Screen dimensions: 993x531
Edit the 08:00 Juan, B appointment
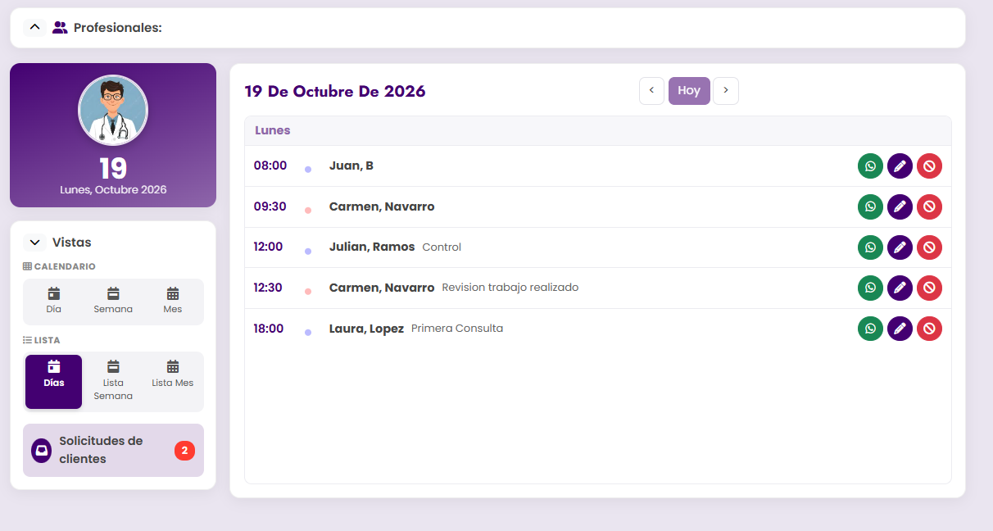point(900,166)
